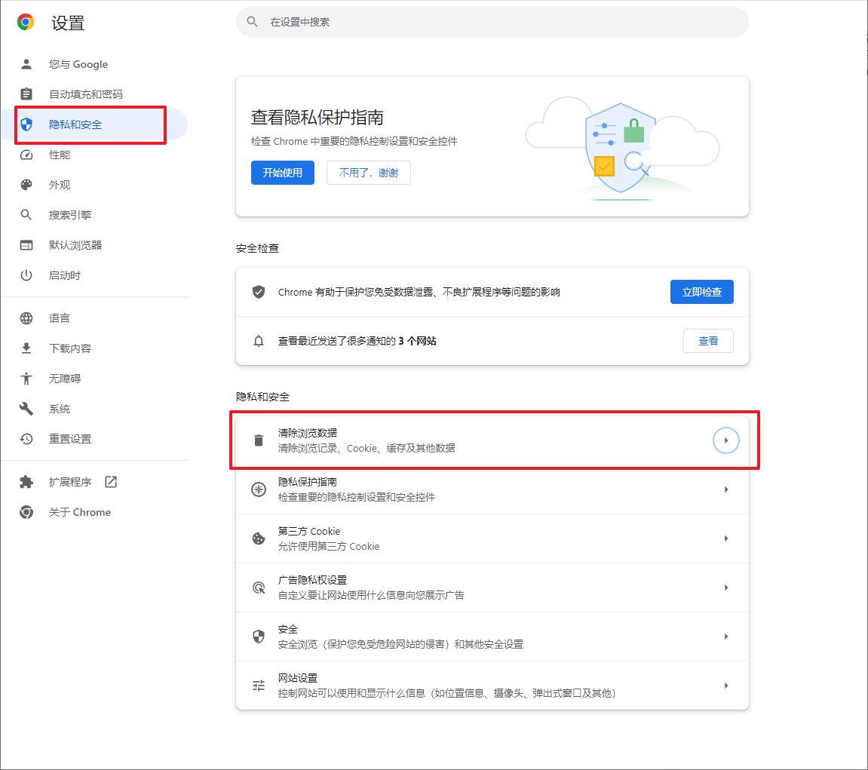This screenshot has height=770, width=868.
Task: Open 系统 settings
Action: [x=94, y=409]
